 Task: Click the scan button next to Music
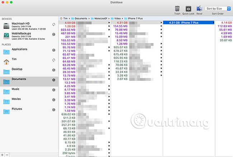pyautogui.click(x=54, y=90)
